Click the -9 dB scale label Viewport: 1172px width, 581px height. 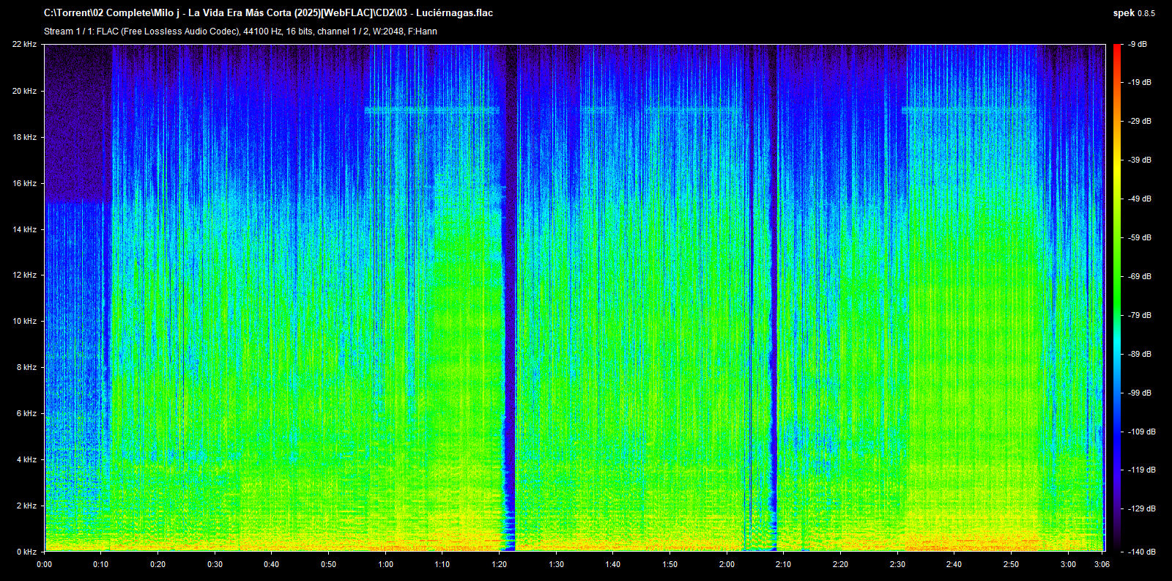click(1138, 45)
